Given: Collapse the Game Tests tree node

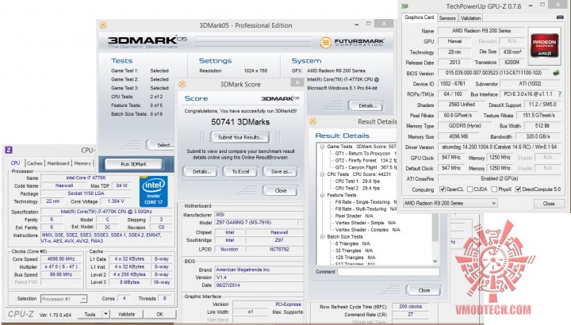Looking at the screenshot, I should pyautogui.click(x=322, y=147).
